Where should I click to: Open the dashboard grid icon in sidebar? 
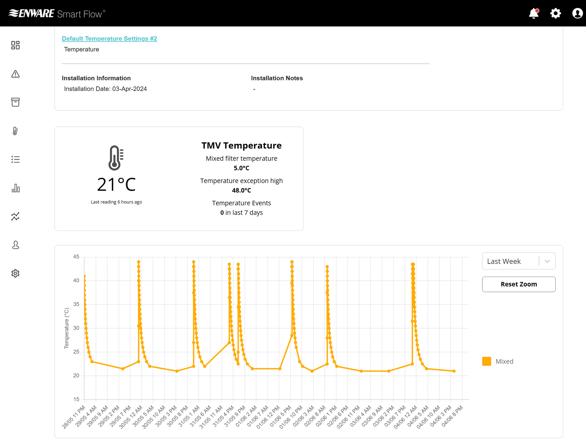tap(15, 45)
